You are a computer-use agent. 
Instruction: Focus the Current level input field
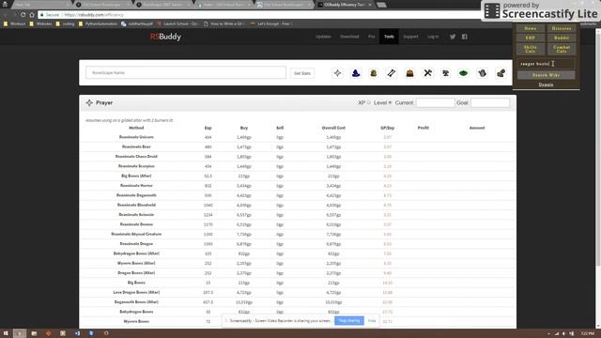tap(436, 102)
